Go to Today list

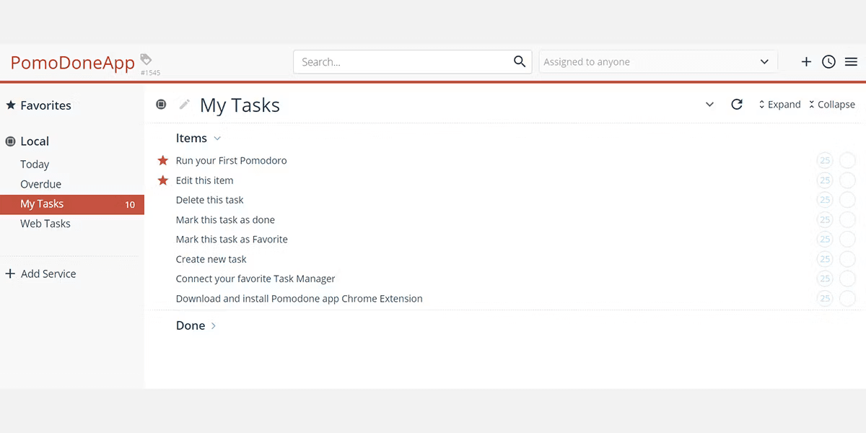pyautogui.click(x=35, y=165)
